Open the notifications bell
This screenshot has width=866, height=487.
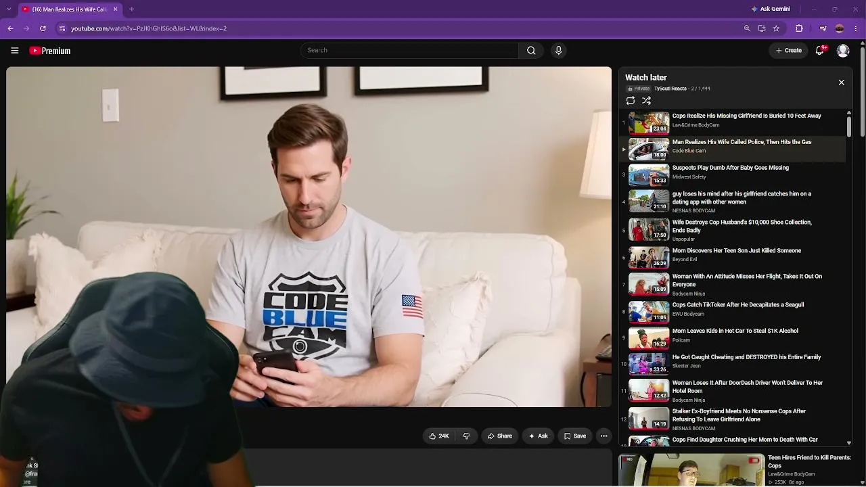coord(820,50)
